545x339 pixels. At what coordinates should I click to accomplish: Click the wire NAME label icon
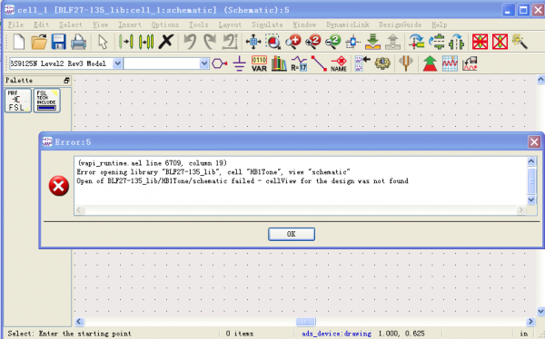click(x=339, y=63)
